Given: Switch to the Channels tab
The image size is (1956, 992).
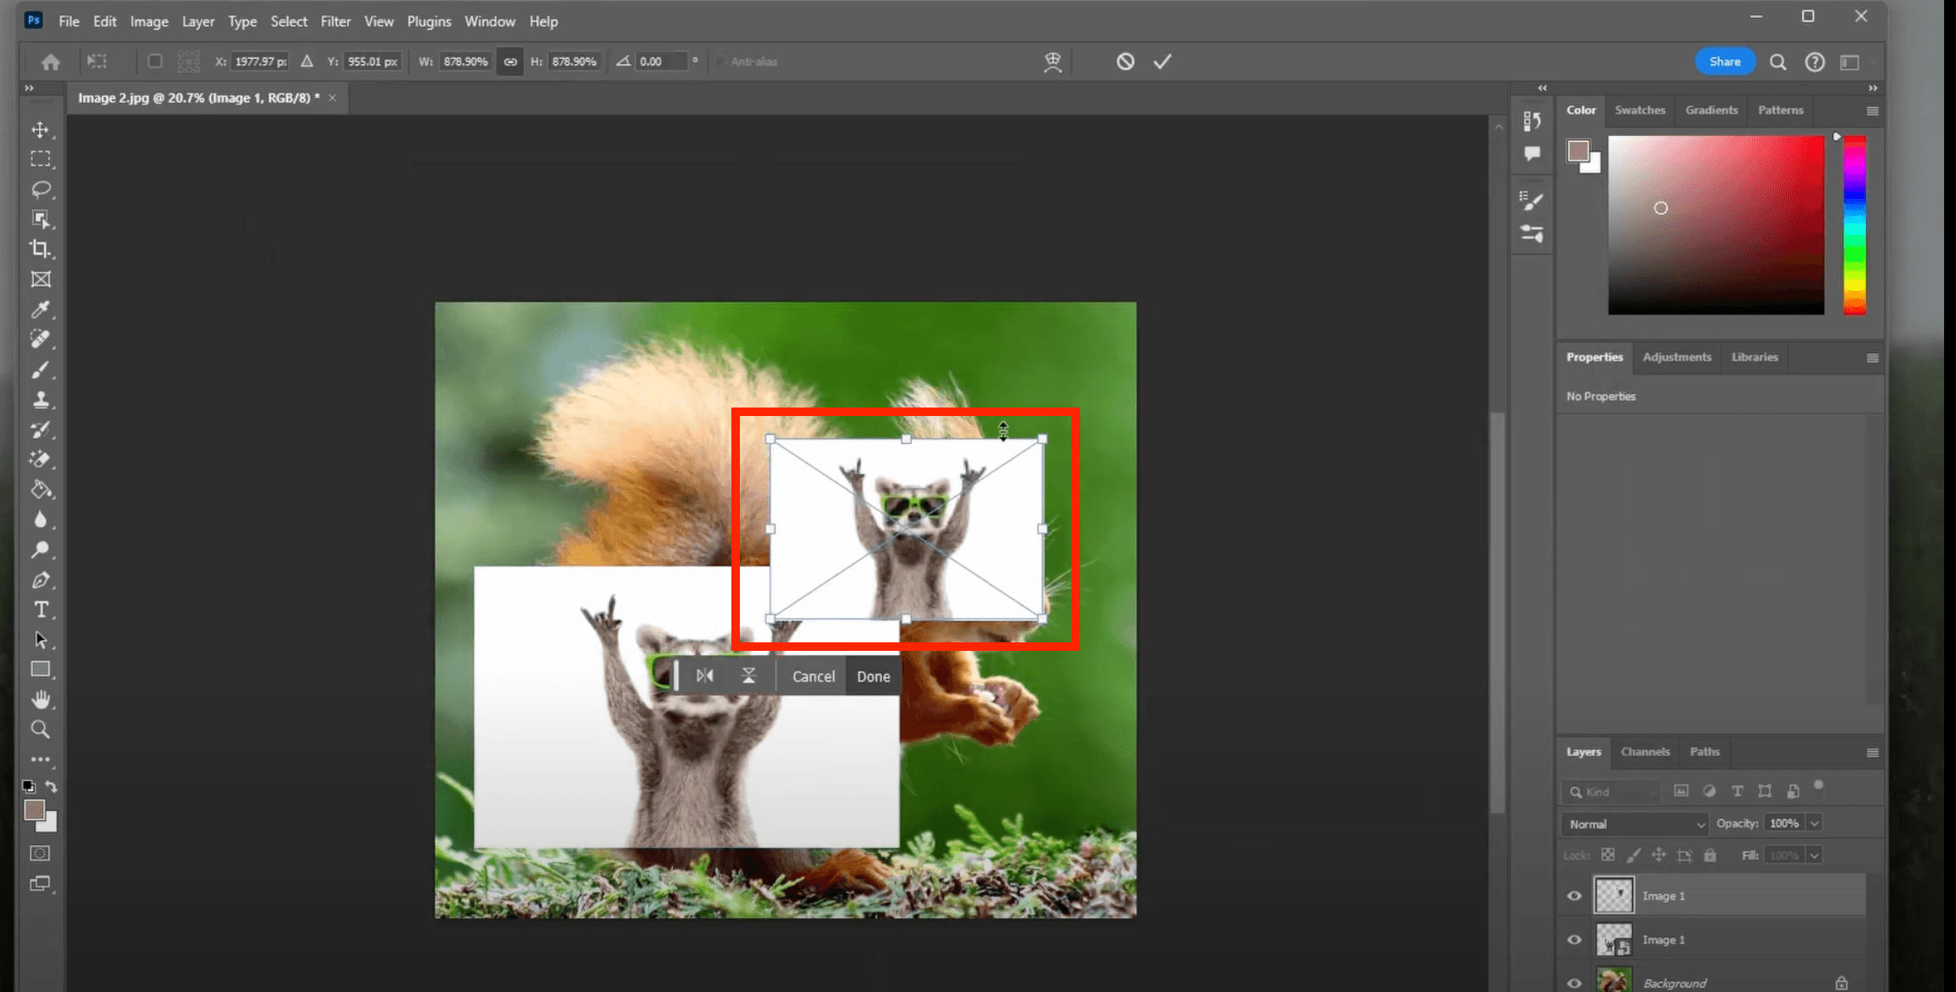Looking at the screenshot, I should pyautogui.click(x=1645, y=752).
